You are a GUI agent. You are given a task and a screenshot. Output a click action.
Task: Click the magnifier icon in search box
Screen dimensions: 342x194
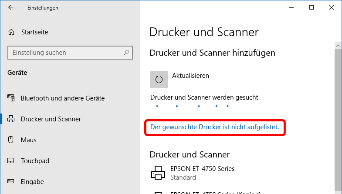(126, 53)
